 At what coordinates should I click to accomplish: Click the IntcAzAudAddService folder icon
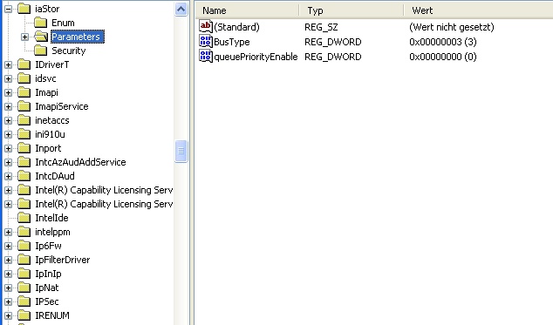pos(24,162)
